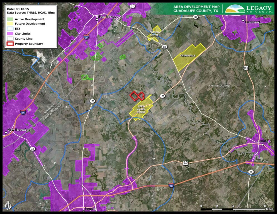Click the "CHERRYVILLE" development label
This screenshot has height=214, width=277.
[188, 56]
